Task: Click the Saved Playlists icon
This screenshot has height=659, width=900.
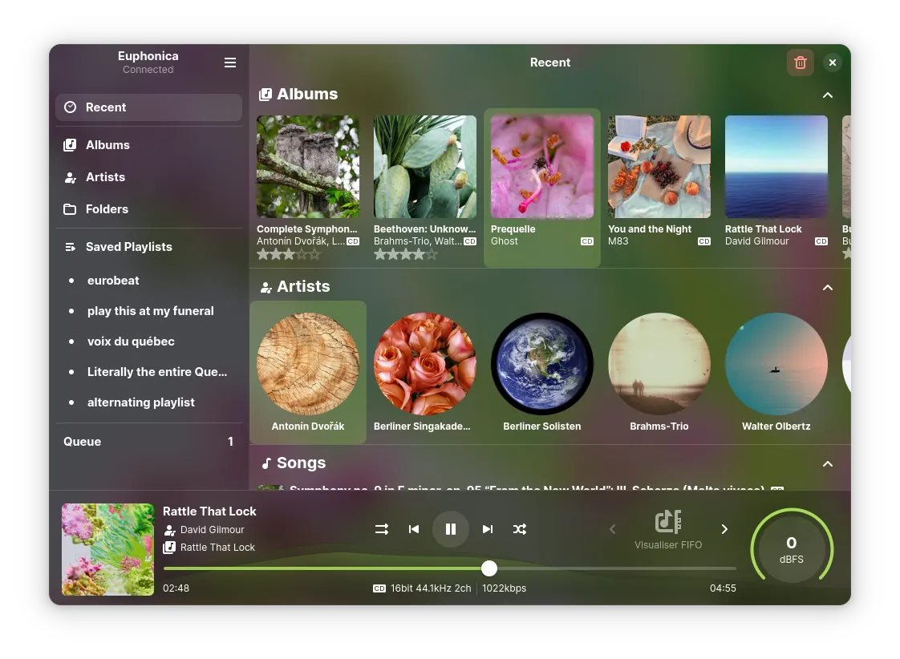Action: [x=71, y=246]
